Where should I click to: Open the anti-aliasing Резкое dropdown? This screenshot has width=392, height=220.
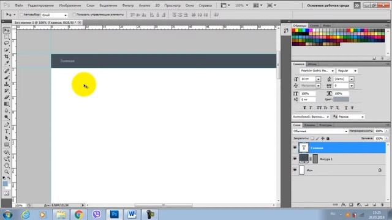point(351,117)
